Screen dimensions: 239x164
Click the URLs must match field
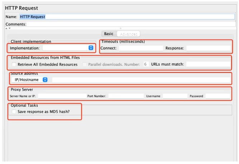click(x=208, y=64)
